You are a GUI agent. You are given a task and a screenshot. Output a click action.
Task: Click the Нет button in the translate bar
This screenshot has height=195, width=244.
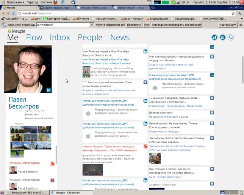pyautogui.click(x=147, y=25)
